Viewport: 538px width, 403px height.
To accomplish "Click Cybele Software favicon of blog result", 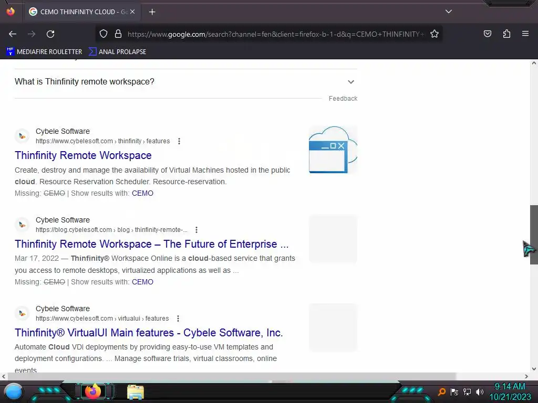I will pos(22,225).
